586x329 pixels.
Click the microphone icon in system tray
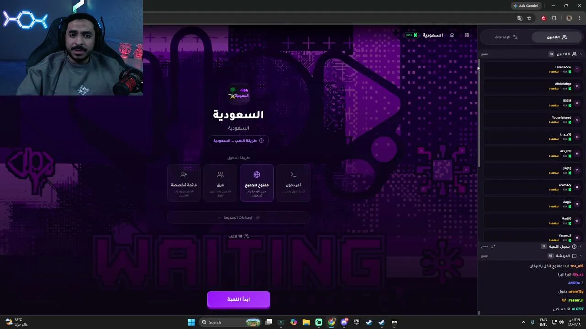pos(532,322)
